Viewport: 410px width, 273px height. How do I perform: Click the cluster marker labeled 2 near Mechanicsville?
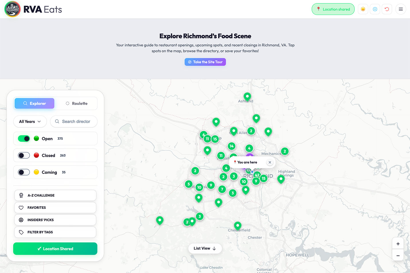click(x=285, y=151)
